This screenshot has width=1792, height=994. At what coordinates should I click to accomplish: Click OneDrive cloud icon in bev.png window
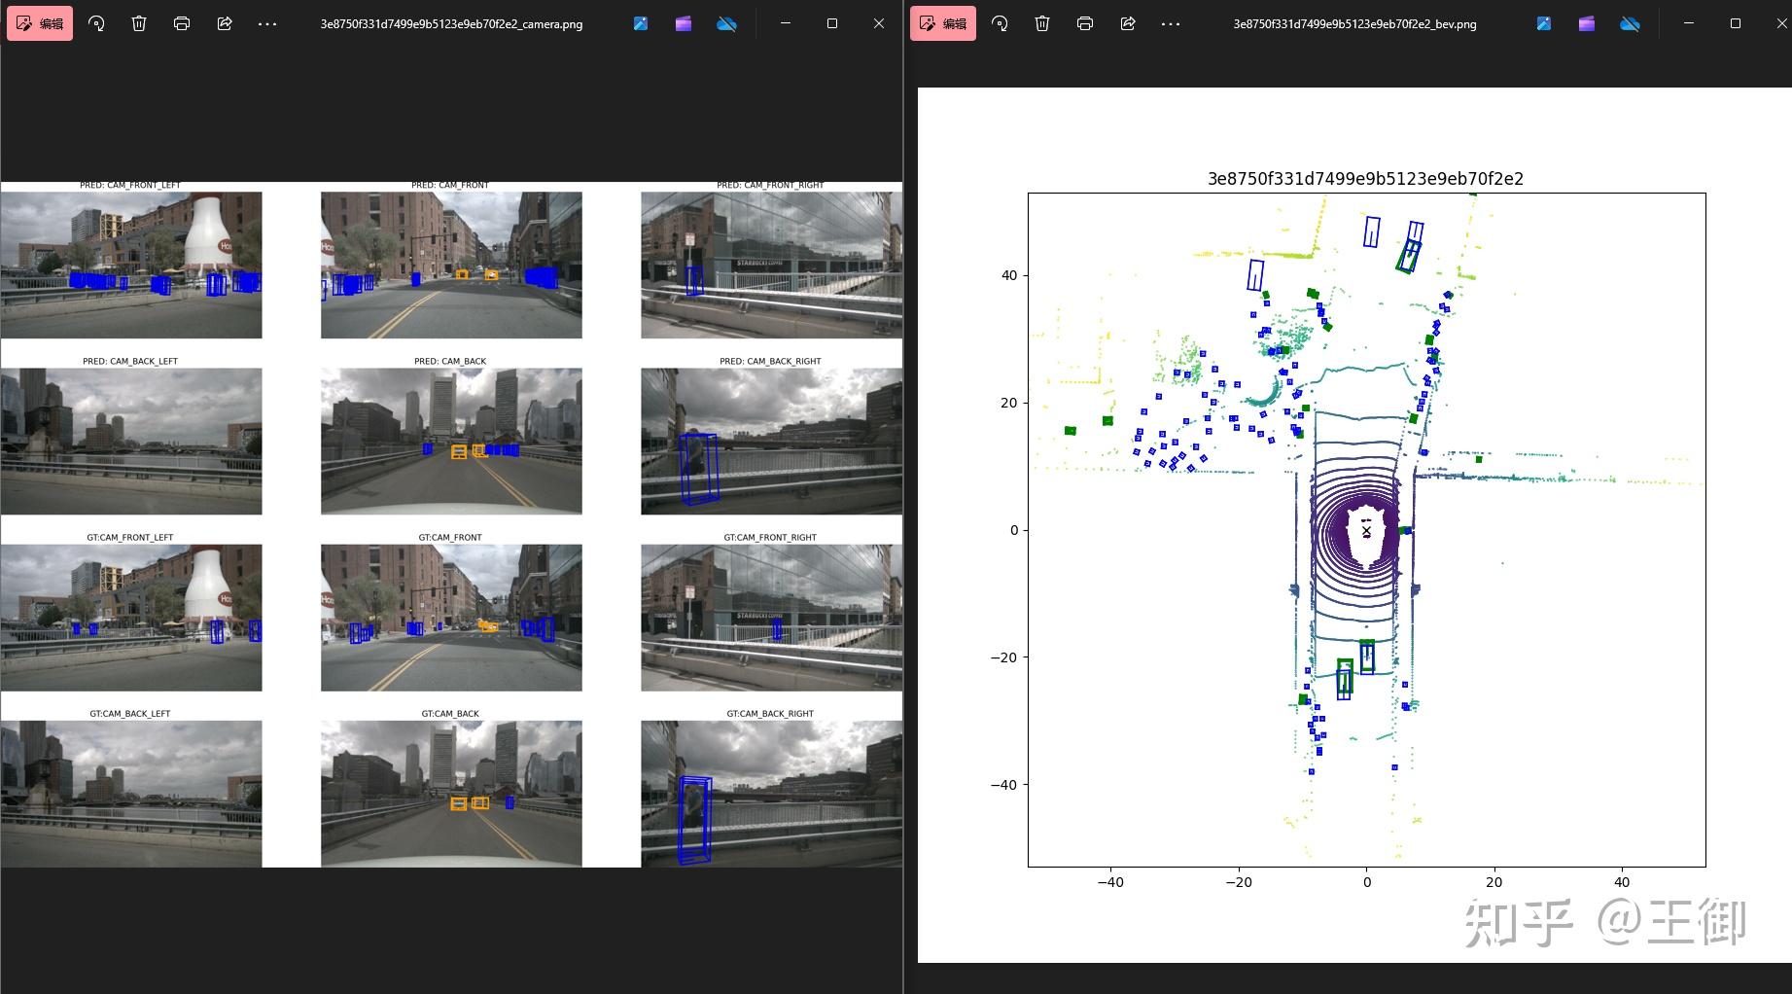point(1630,23)
